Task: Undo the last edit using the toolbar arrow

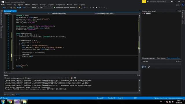Action: tap(24, 8)
